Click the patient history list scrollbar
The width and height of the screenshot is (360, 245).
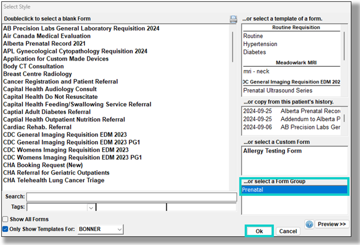(x=344, y=118)
